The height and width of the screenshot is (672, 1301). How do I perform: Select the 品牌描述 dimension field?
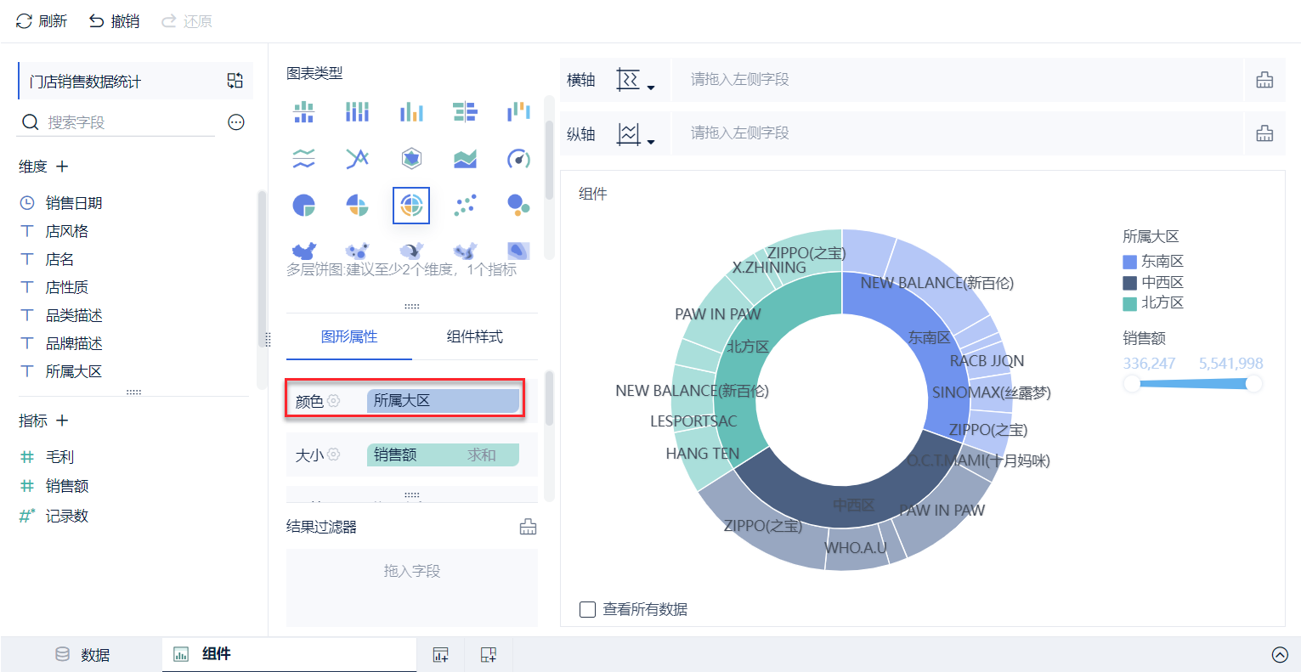click(74, 343)
